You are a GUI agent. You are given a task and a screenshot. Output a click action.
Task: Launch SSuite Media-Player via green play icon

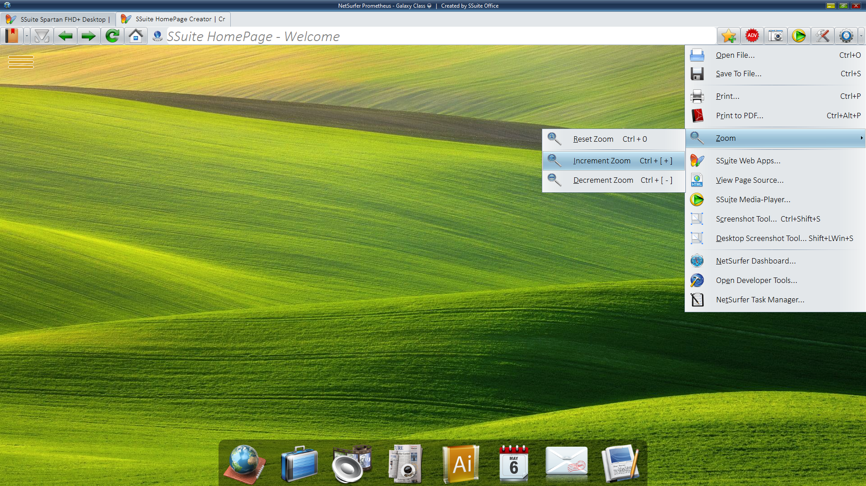tap(799, 36)
